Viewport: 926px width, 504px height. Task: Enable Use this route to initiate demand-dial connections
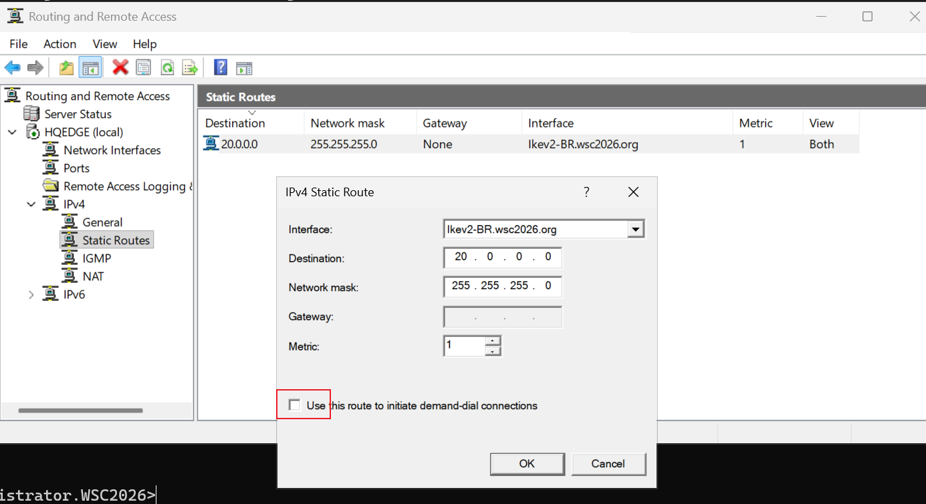tap(295, 405)
